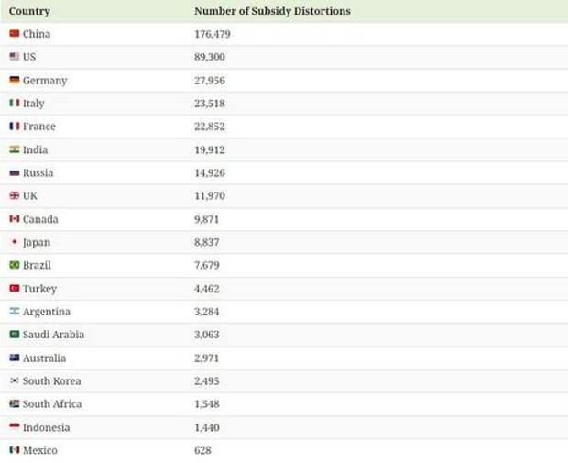Select the France flag icon
The width and height of the screenshot is (568, 463).
tap(15, 127)
